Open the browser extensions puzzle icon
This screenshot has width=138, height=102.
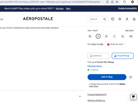click(124, 2)
